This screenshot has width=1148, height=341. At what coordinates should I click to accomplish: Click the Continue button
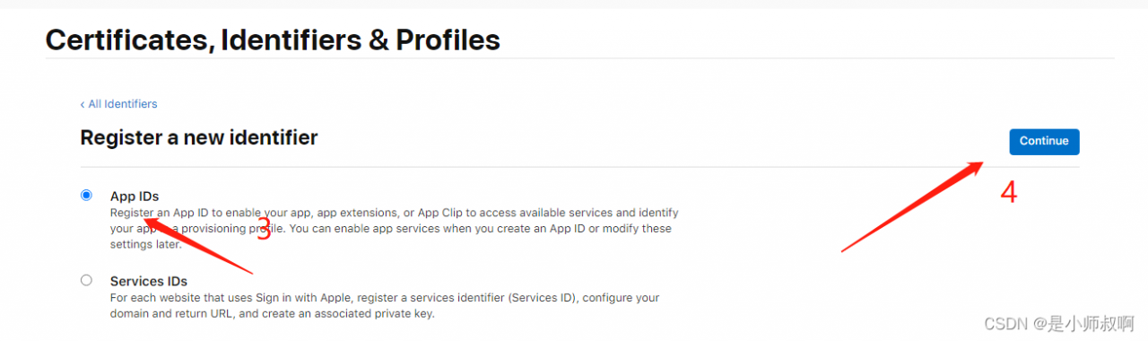[x=1044, y=142]
